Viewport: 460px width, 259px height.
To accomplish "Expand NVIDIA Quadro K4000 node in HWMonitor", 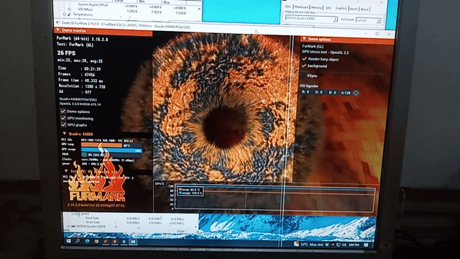I will 68,227.
